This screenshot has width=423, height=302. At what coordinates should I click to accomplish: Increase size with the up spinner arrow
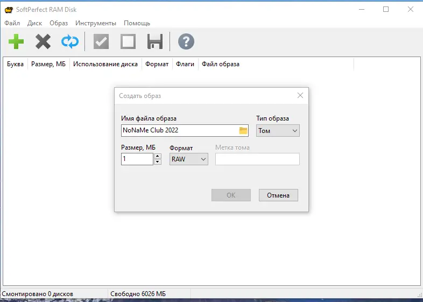158,156
